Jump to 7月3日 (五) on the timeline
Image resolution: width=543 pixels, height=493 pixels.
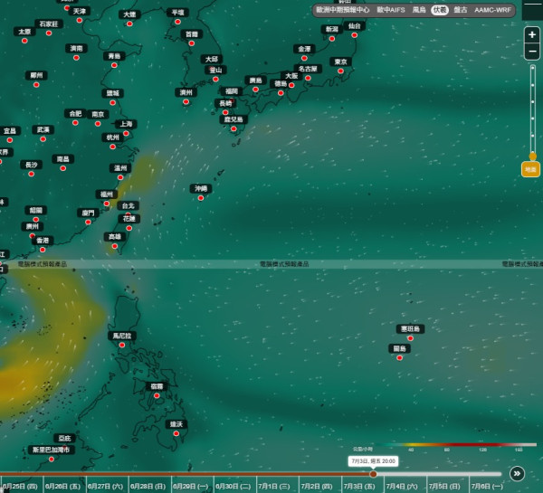tap(360, 486)
